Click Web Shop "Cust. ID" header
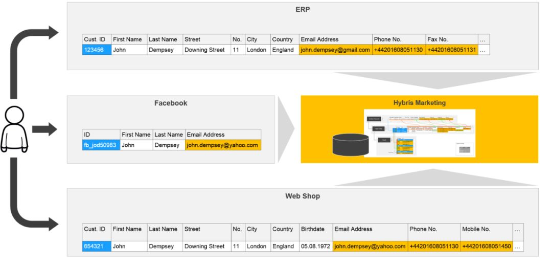The width and height of the screenshot is (552, 266). [x=97, y=232]
